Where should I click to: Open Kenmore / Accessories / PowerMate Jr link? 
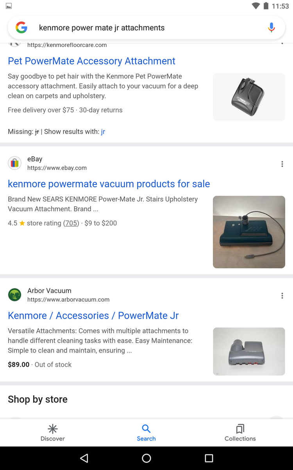[x=93, y=316]
